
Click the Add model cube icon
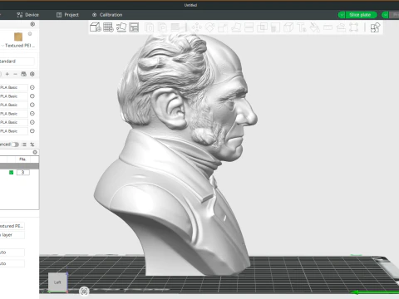click(96, 27)
